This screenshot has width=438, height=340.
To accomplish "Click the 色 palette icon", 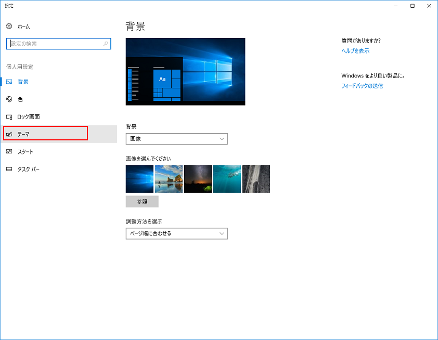I will (x=9, y=99).
